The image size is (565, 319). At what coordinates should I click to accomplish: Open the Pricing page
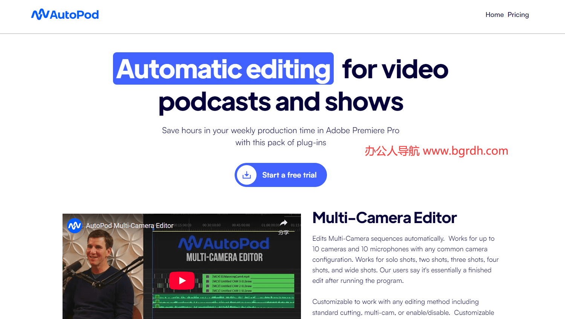coord(518,15)
